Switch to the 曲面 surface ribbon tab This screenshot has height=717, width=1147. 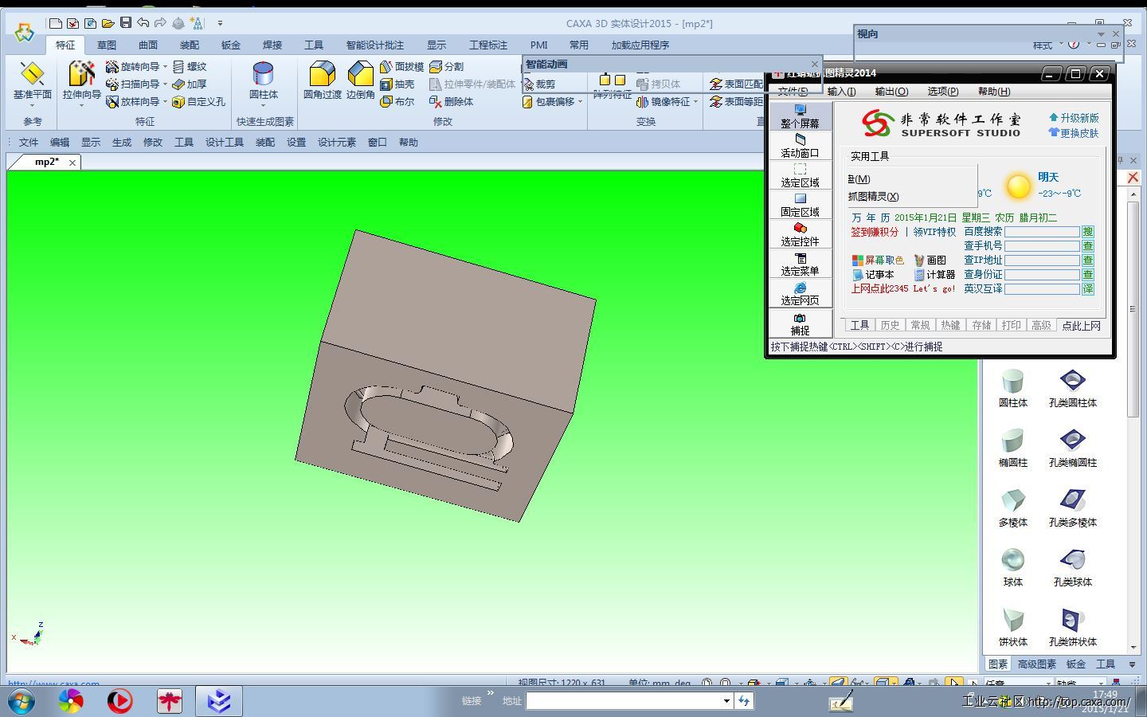pos(148,45)
